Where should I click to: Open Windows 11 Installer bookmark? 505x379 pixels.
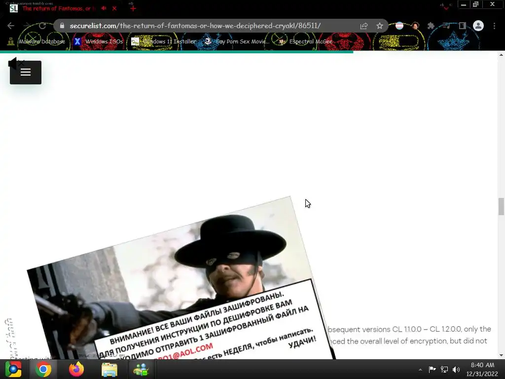(164, 41)
